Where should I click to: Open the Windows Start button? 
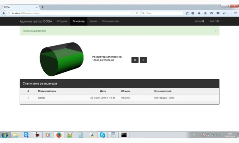point(4,135)
